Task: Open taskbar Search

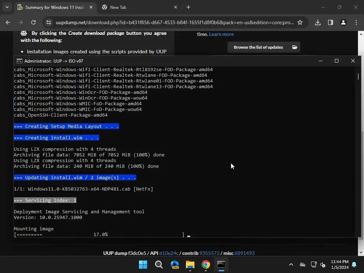Action: (159, 264)
